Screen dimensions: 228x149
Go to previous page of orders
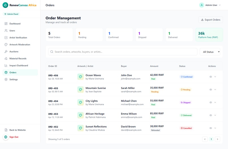pos(205,139)
